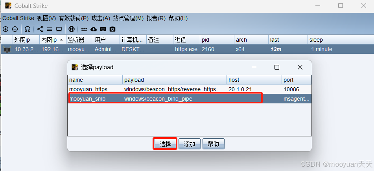Open screenshots via camera icon
Viewport: 374px width, 171px height.
tap(112, 29)
